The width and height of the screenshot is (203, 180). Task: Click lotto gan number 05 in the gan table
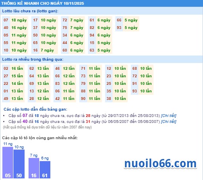pos(6,35)
